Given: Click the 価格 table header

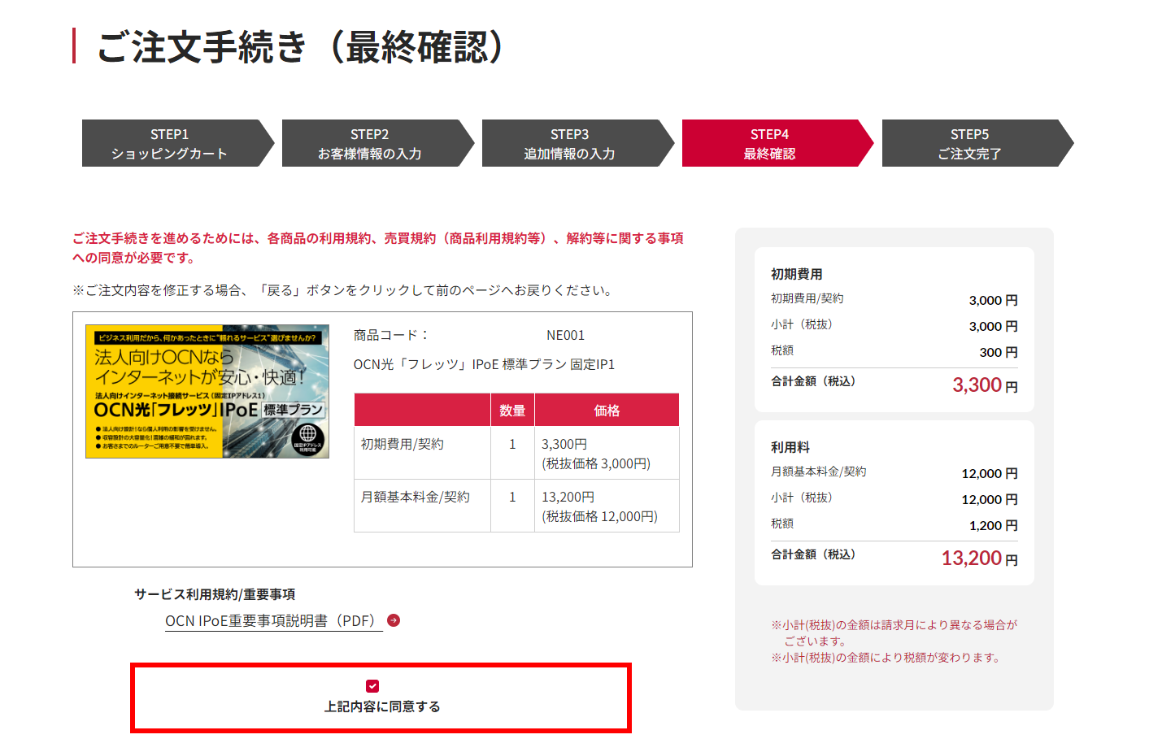Looking at the screenshot, I should (607, 411).
